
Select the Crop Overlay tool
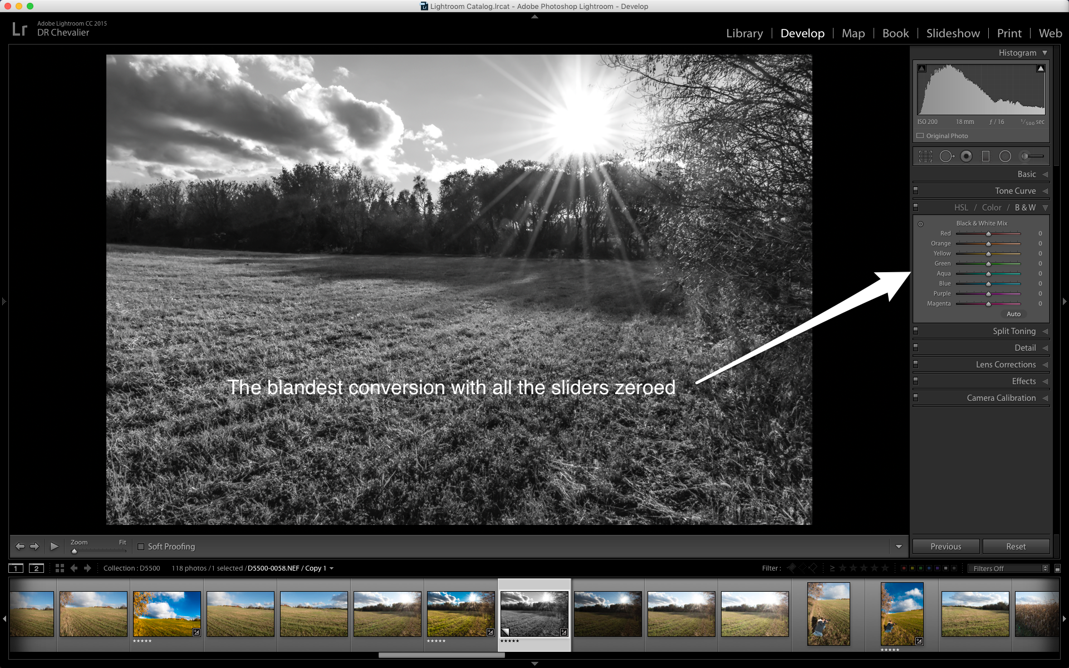(x=925, y=156)
